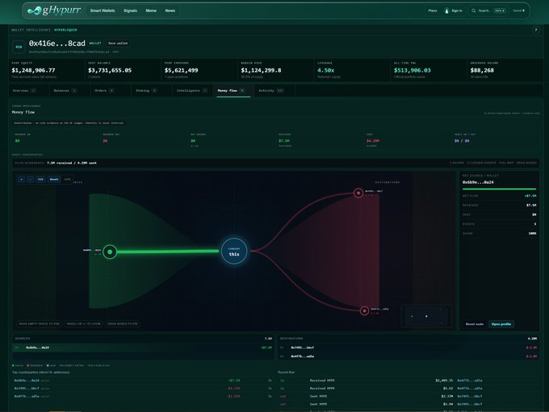
Task: Select the green source node 0x6b9e
Action: pos(110,252)
